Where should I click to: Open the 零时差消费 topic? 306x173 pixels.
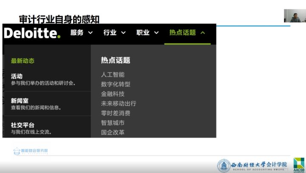[116, 113]
